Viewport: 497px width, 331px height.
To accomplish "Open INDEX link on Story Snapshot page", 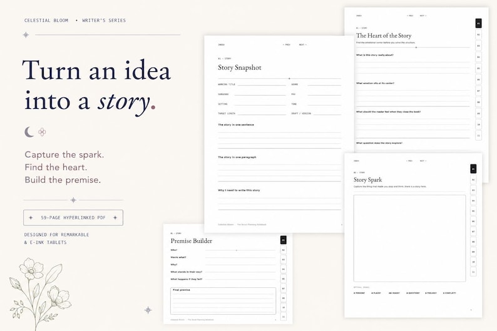I will tap(221, 44).
